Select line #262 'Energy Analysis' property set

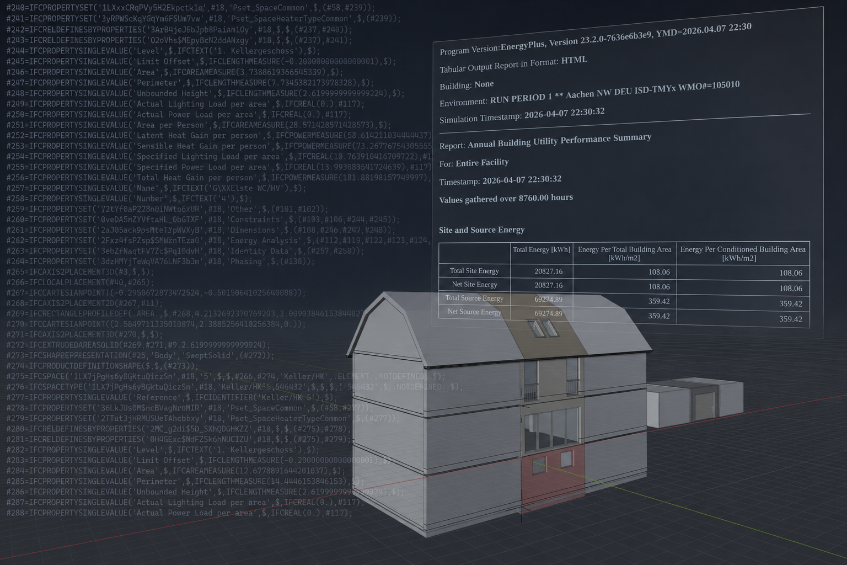218,241
